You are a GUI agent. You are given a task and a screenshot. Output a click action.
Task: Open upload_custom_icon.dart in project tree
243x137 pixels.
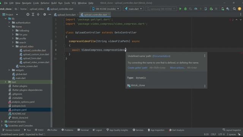pos(36,54)
